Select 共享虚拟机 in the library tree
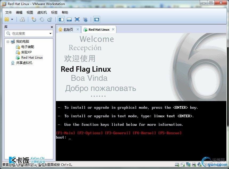The image size is (229, 169). (24, 63)
